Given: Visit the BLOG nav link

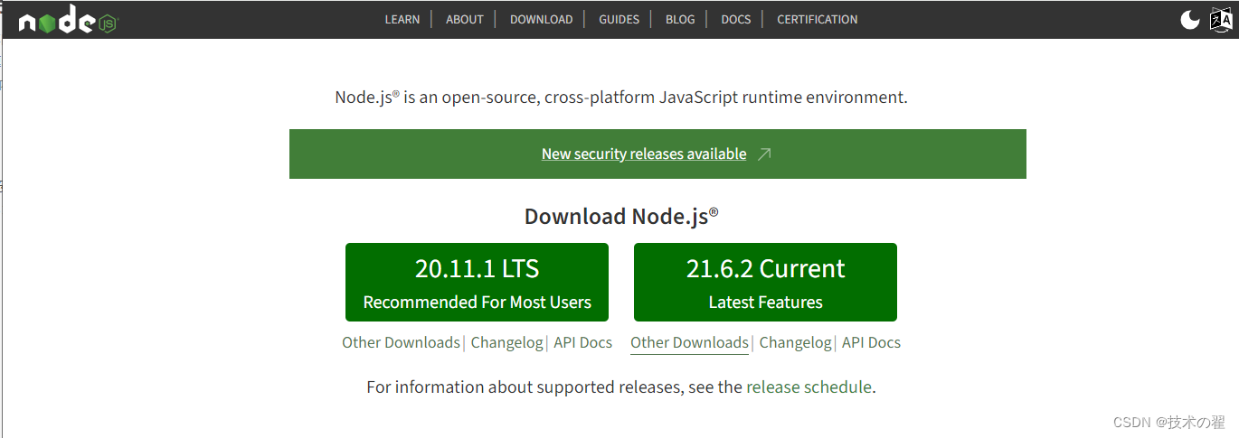Looking at the screenshot, I should click(680, 19).
